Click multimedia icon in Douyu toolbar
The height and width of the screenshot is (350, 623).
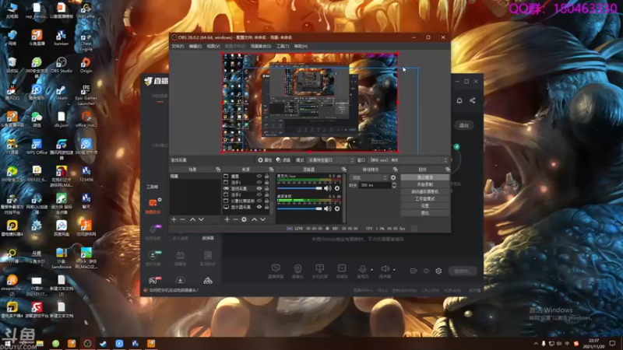coord(342,268)
